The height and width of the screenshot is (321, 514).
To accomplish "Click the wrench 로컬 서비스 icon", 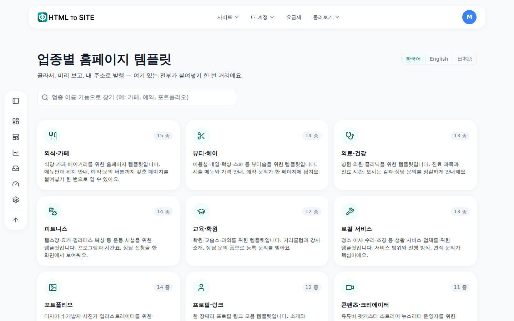I will (350, 212).
